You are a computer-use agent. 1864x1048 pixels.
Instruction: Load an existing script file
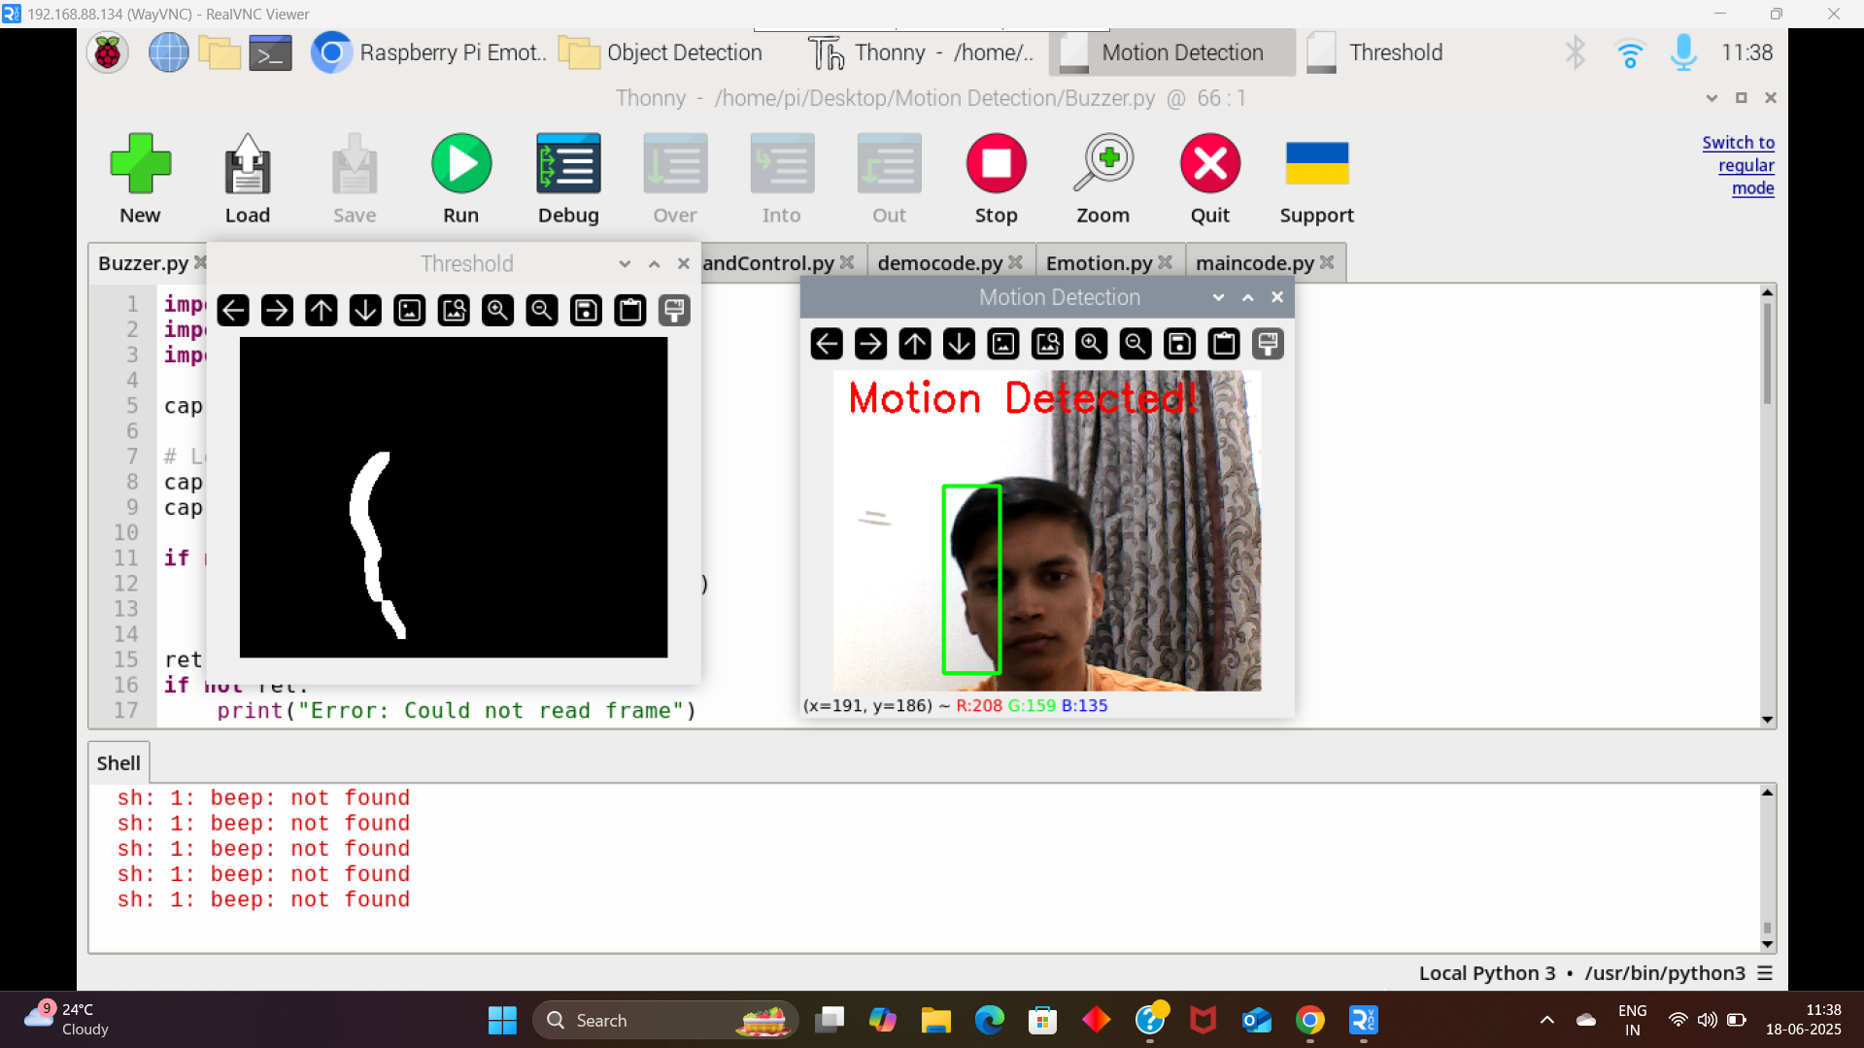[247, 178]
